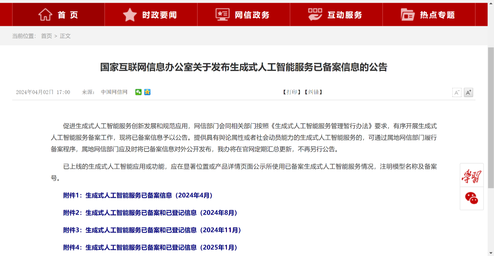Viewport: 494px width, 256px height.
Task: Click the 打印 print link
Action: tap(291, 92)
